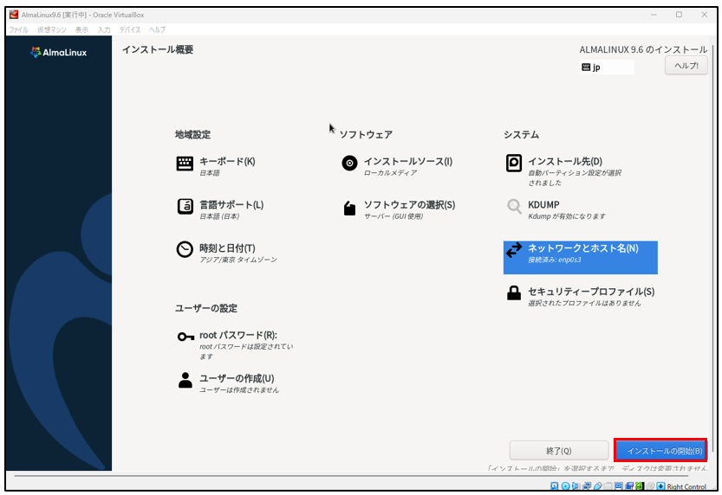Image resolution: width=722 pixels, height=495 pixels.
Task: Select the disc icon for インストールソース
Action: (349, 164)
